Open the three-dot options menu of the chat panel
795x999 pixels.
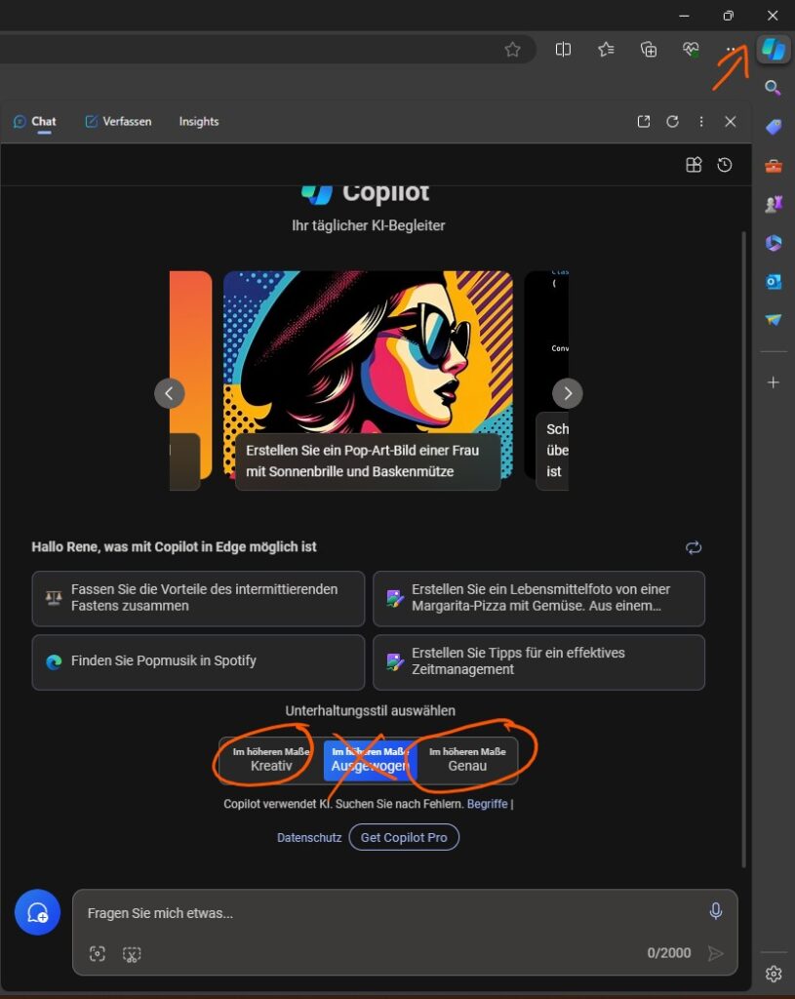click(701, 121)
